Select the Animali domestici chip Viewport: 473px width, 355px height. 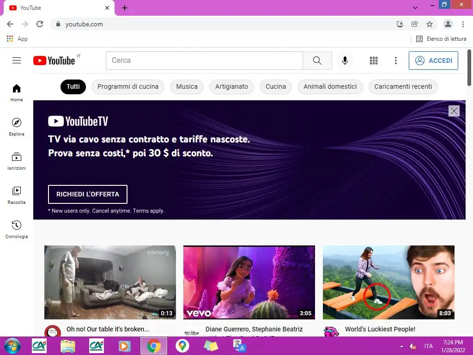330,86
